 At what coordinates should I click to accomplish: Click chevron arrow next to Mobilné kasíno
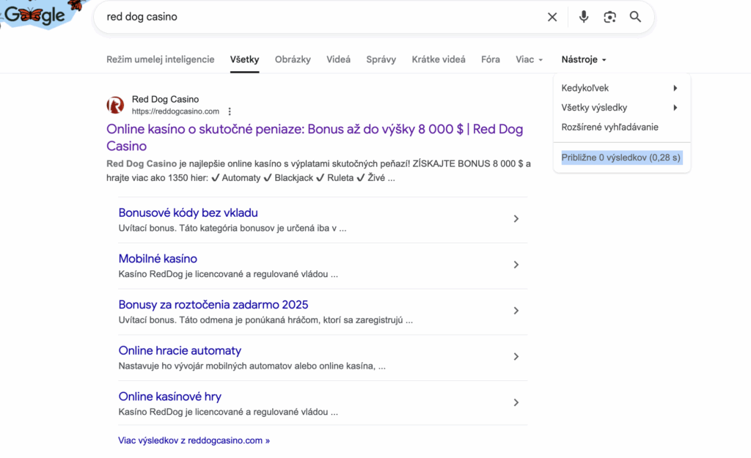[516, 265]
